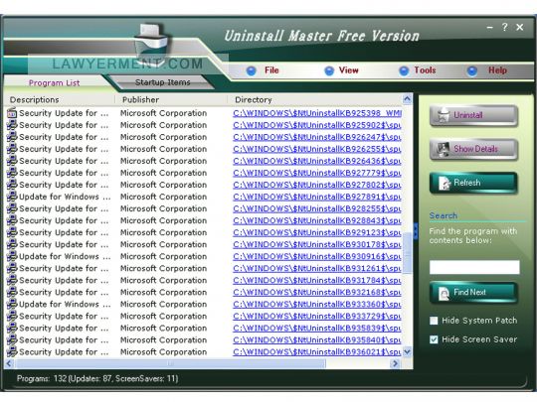537x402 pixels.
Task: Click icon of KB927891 Update for Windows row
Action: click(x=12, y=197)
